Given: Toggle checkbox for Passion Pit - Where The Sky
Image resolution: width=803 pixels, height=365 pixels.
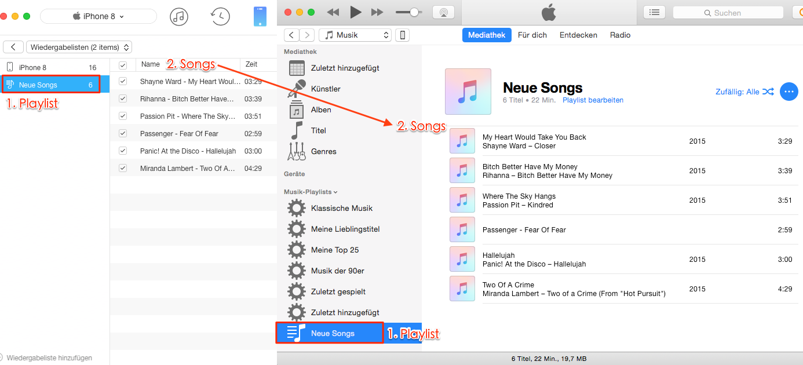Looking at the screenshot, I should coord(123,116).
